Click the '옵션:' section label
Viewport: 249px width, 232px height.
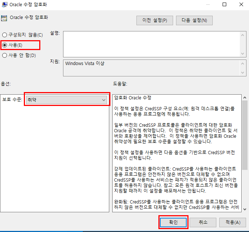(6, 84)
